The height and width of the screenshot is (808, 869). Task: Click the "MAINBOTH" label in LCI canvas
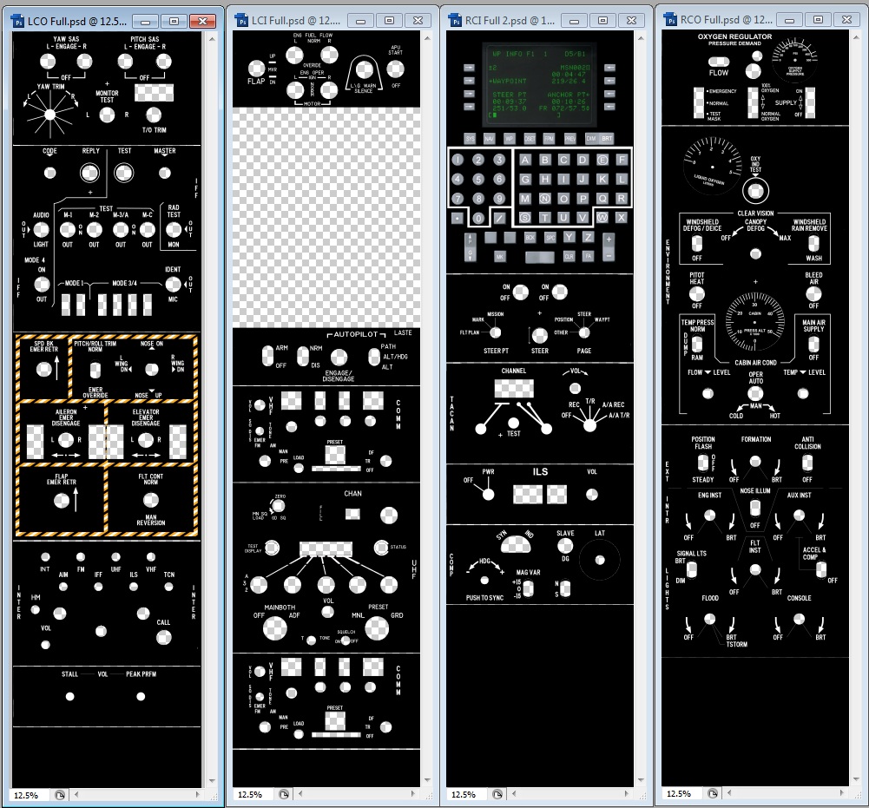[x=280, y=608]
